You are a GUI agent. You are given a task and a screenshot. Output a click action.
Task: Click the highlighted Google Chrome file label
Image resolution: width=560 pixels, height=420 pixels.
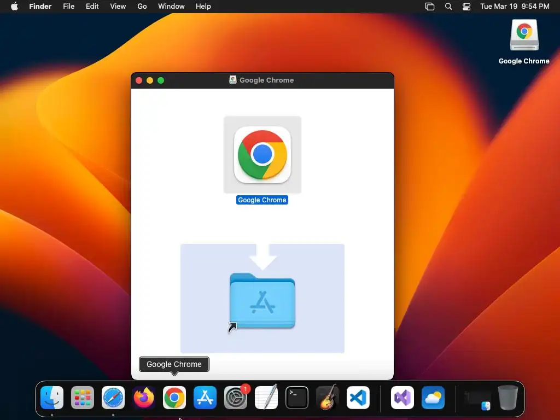(262, 200)
